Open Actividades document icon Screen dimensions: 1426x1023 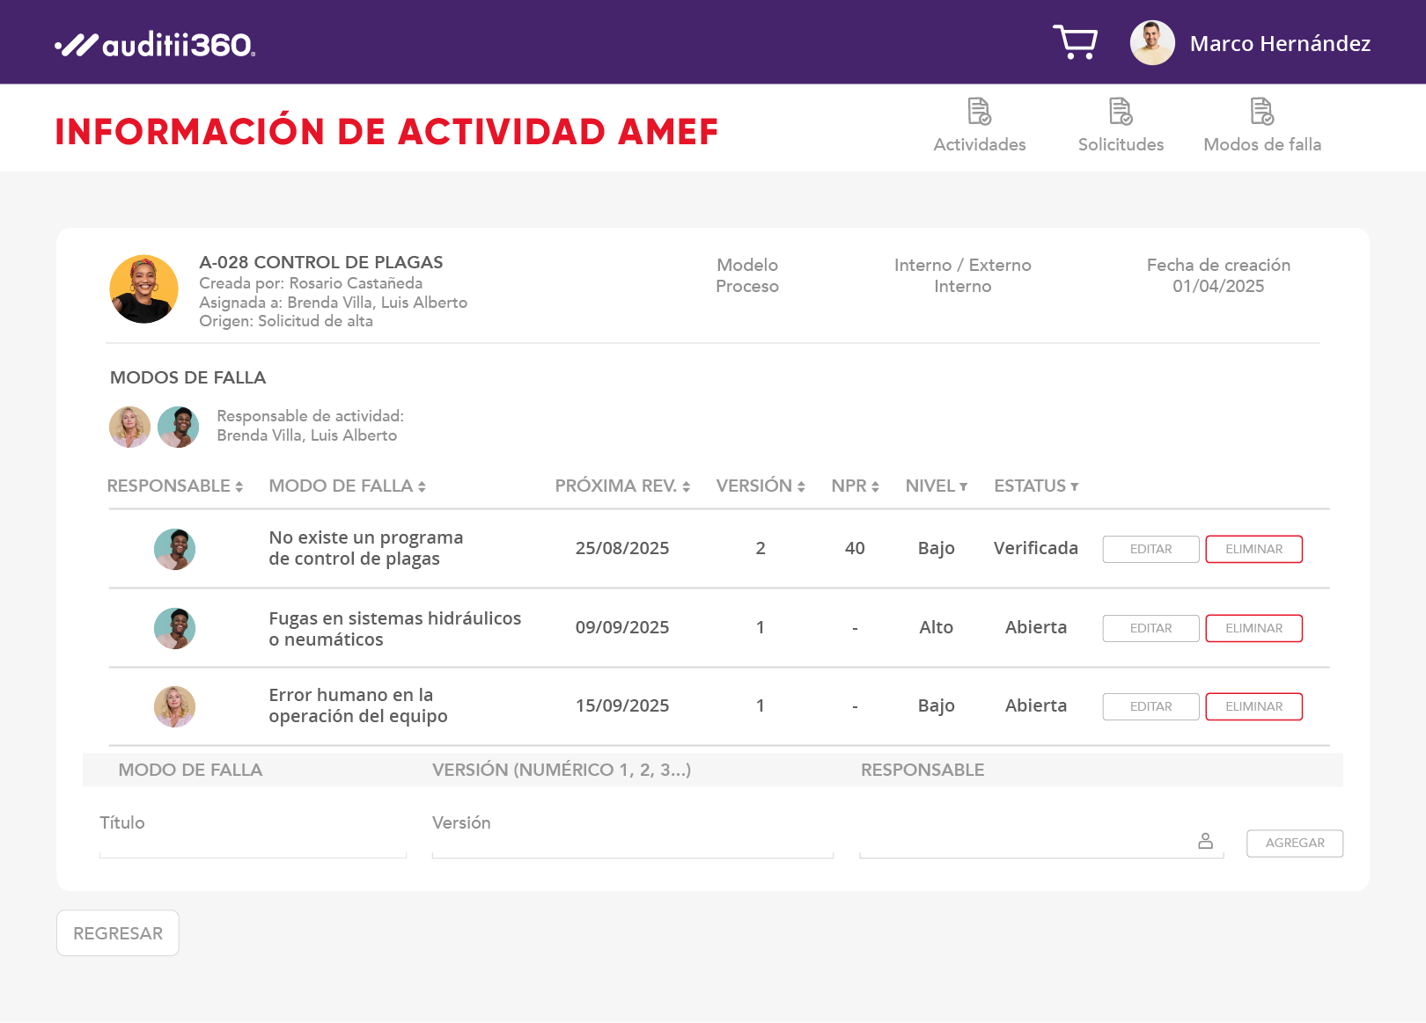pyautogui.click(x=979, y=113)
